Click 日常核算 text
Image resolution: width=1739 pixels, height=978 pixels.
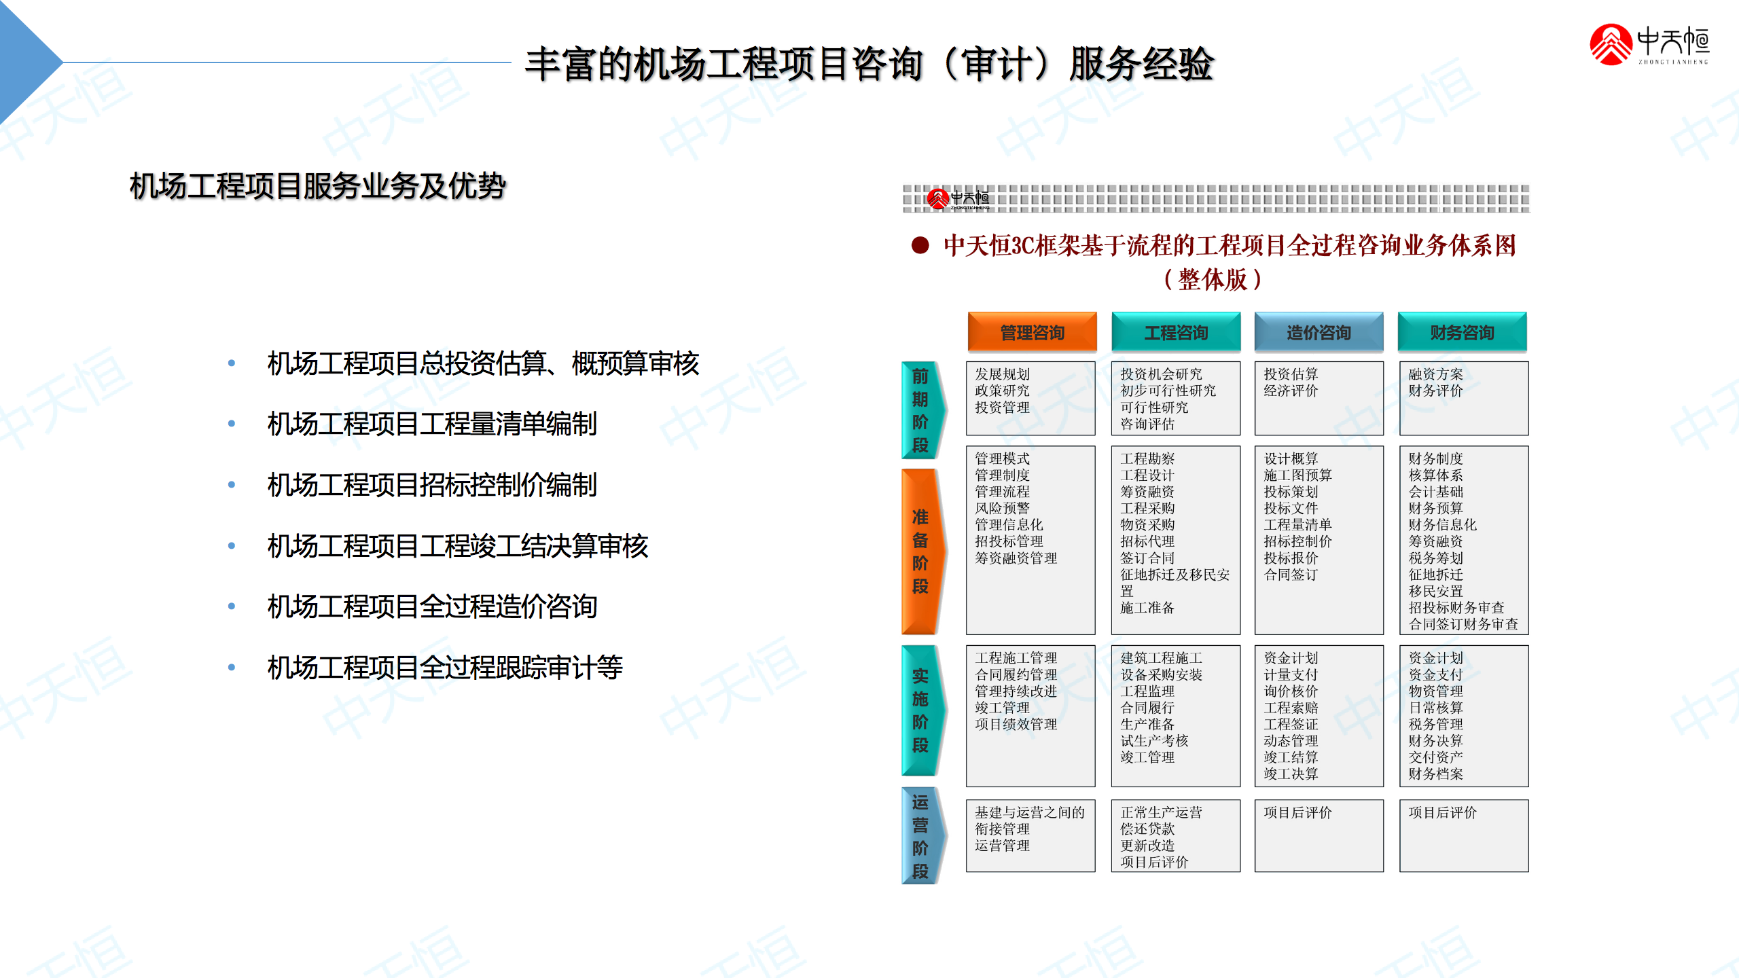coord(1435,708)
